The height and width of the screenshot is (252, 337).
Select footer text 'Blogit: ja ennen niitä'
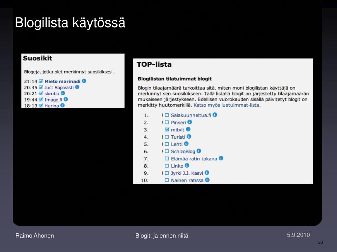coord(162,236)
